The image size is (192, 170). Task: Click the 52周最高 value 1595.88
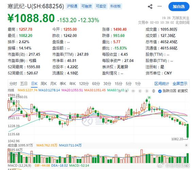pyautogui.click(x=33, y=67)
